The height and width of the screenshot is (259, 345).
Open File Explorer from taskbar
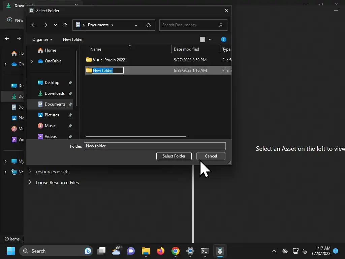pos(146,251)
